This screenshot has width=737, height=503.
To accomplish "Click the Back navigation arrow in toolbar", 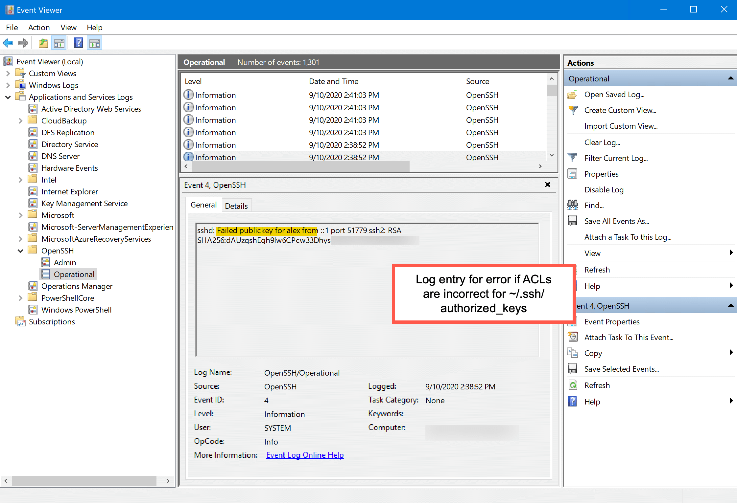I will coord(8,43).
